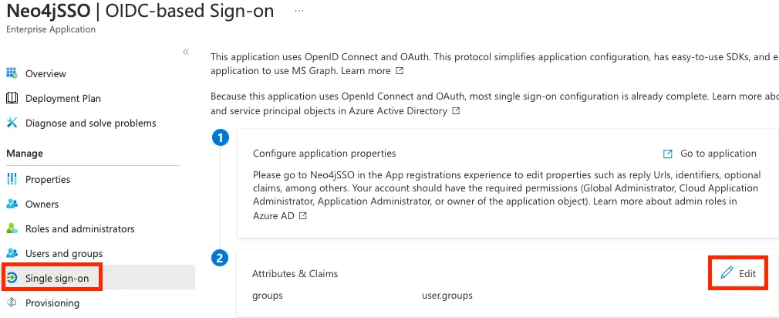Image resolution: width=779 pixels, height=318 pixels.
Task: Click the Overview grid icon
Action: [12, 73]
